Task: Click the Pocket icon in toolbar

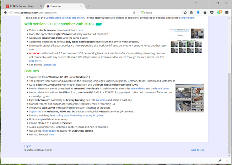Action: tap(212, 13)
